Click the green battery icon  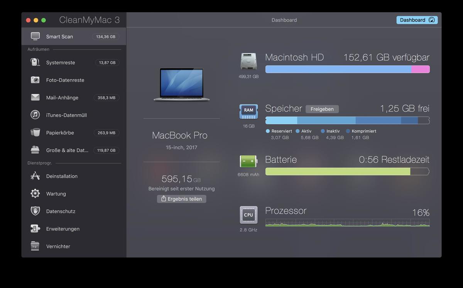click(x=248, y=161)
